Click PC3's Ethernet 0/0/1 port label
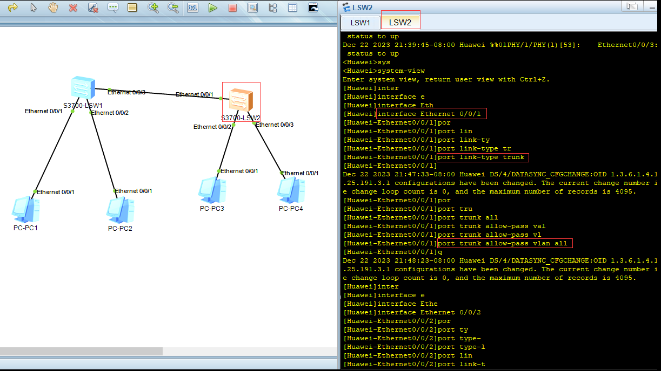Image resolution: width=661 pixels, height=371 pixels. coord(239,171)
